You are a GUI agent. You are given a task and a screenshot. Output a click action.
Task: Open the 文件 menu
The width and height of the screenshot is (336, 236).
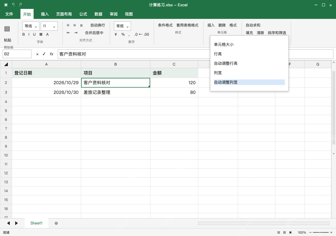point(9,14)
